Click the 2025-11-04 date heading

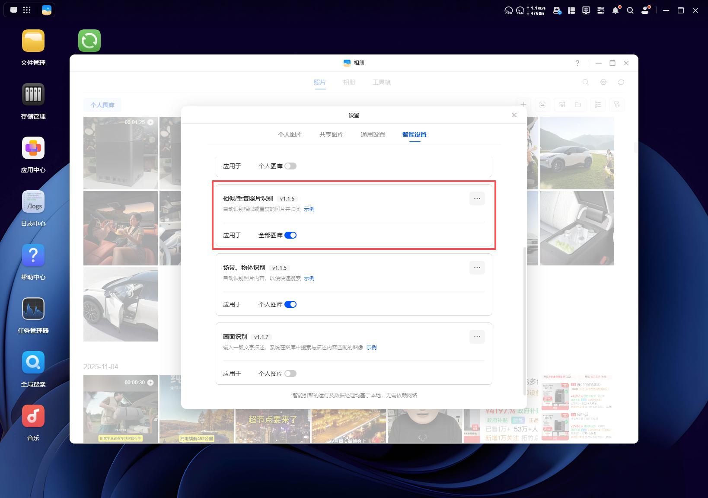pos(101,367)
